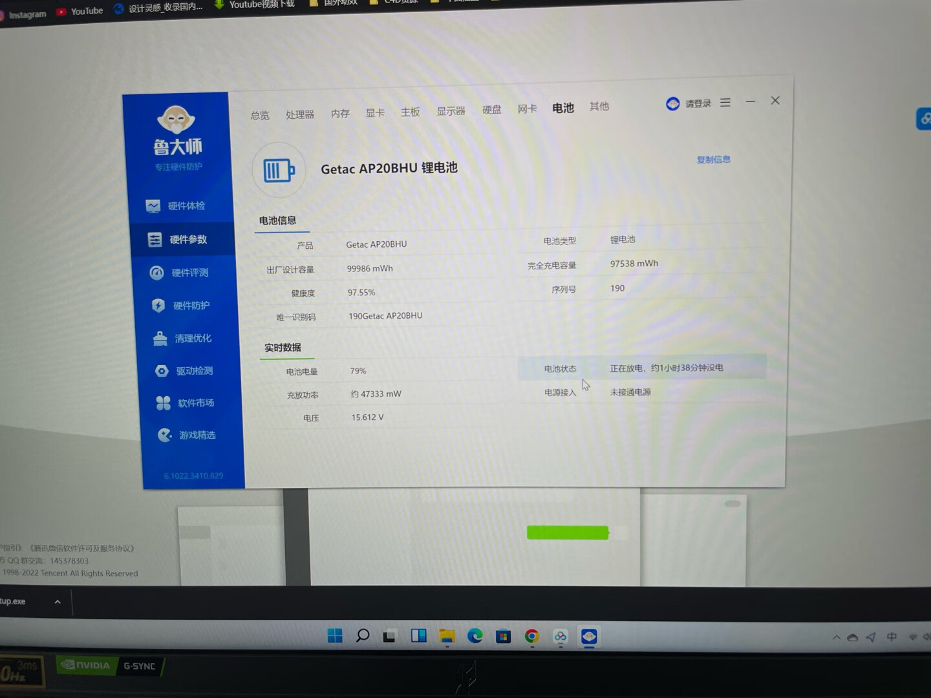Screen dimensions: 931x698
Task: Open taskbar Search
Action: (x=363, y=636)
